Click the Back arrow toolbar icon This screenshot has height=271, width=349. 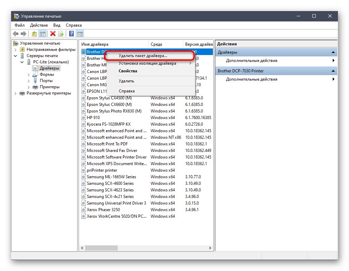(x=16, y=34)
